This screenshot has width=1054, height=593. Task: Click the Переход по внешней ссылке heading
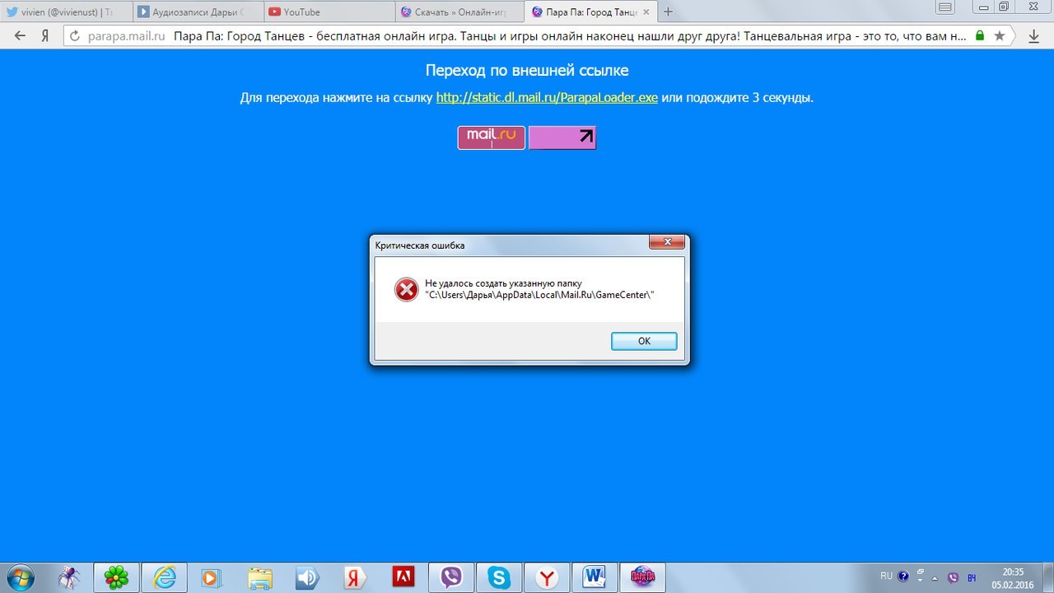[527, 71]
